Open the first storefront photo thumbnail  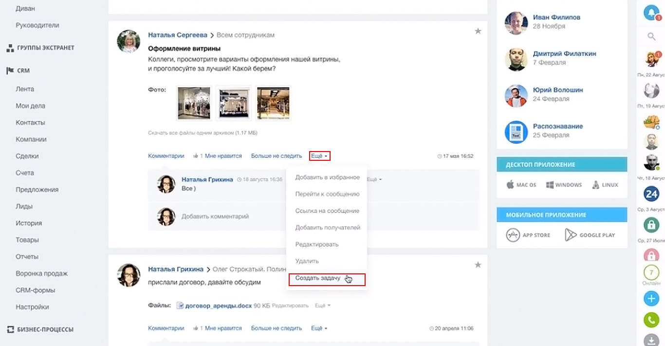(x=194, y=103)
